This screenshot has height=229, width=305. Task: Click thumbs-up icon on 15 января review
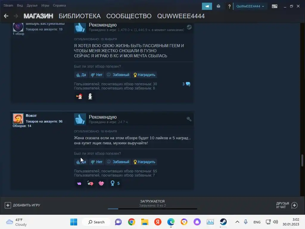pos(80,28)
